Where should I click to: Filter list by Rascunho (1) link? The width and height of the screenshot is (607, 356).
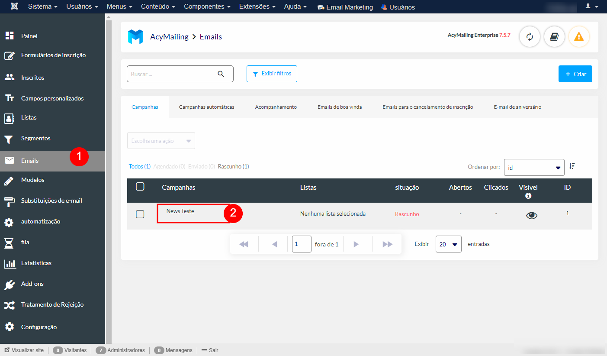233,166
